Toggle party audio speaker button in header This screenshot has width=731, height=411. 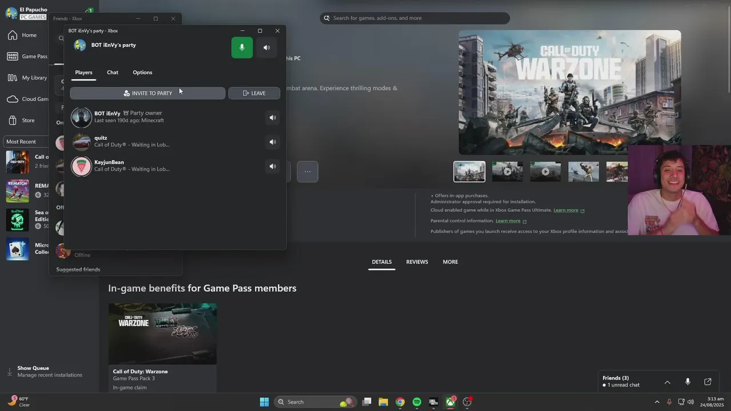click(x=266, y=47)
